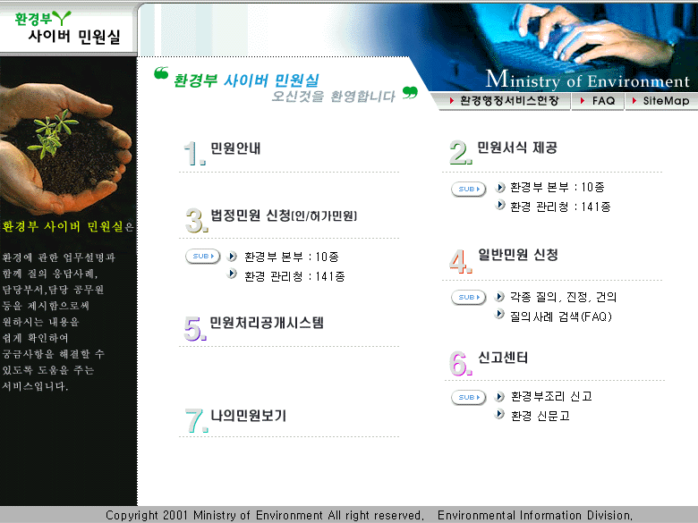Open 환경 신문고 link
The height and width of the screenshot is (523, 698).
click(x=540, y=416)
